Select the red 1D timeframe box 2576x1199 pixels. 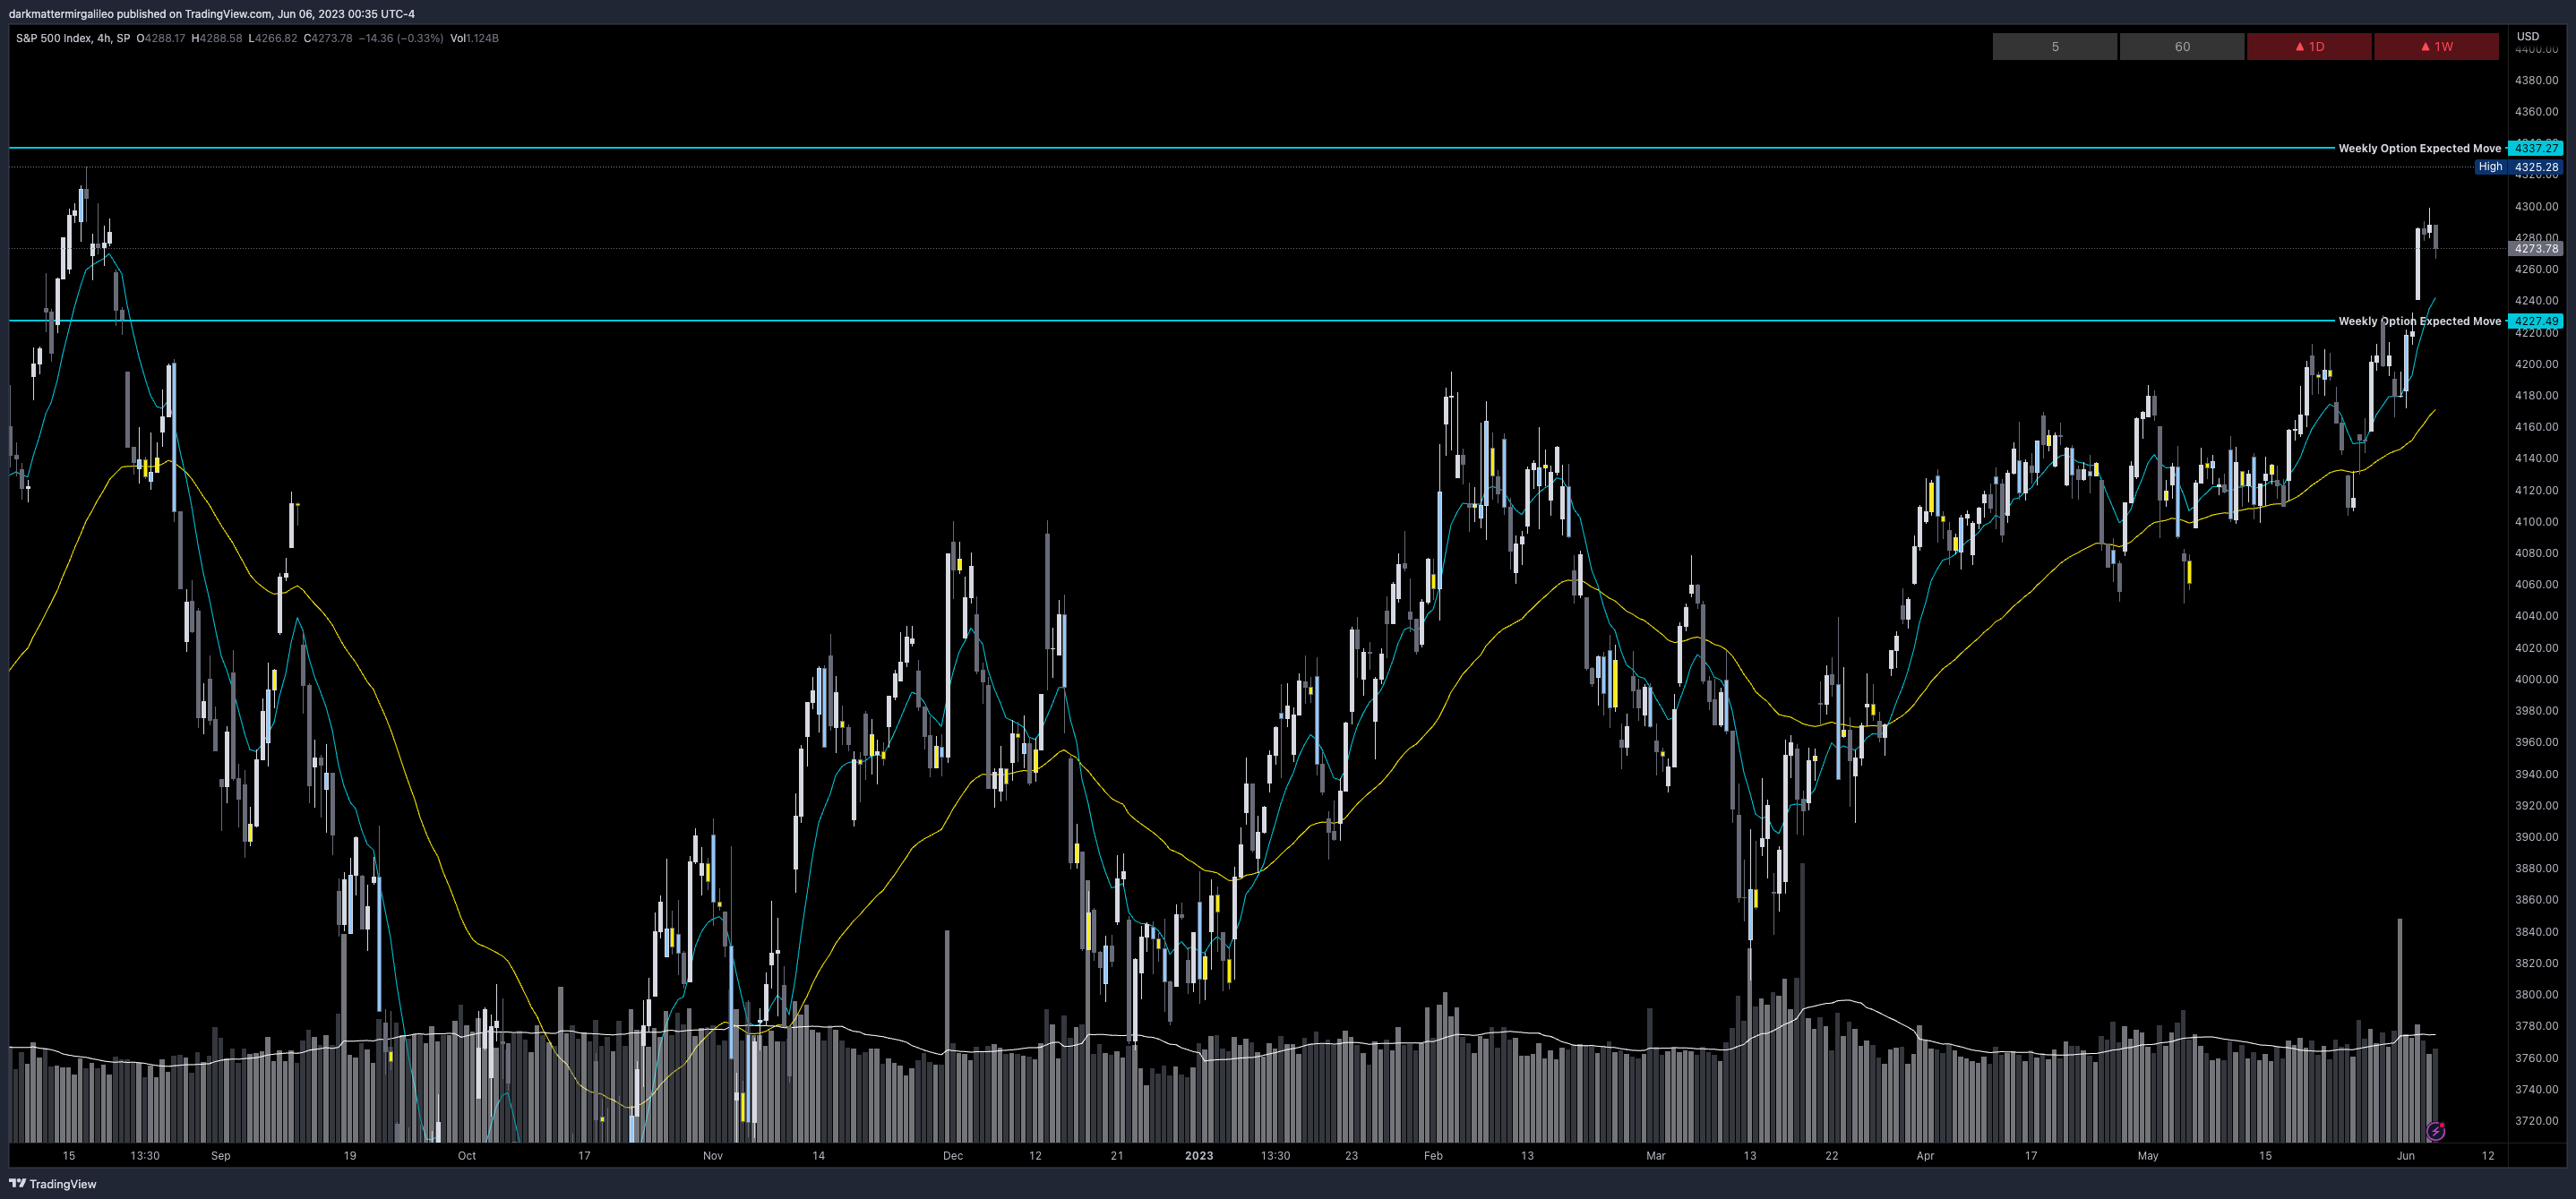pyautogui.click(x=2308, y=46)
